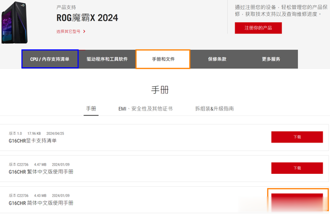Click the G16CHR 繁体中文版使用手册 title
This screenshot has width=330, height=215.
[x=41, y=172]
